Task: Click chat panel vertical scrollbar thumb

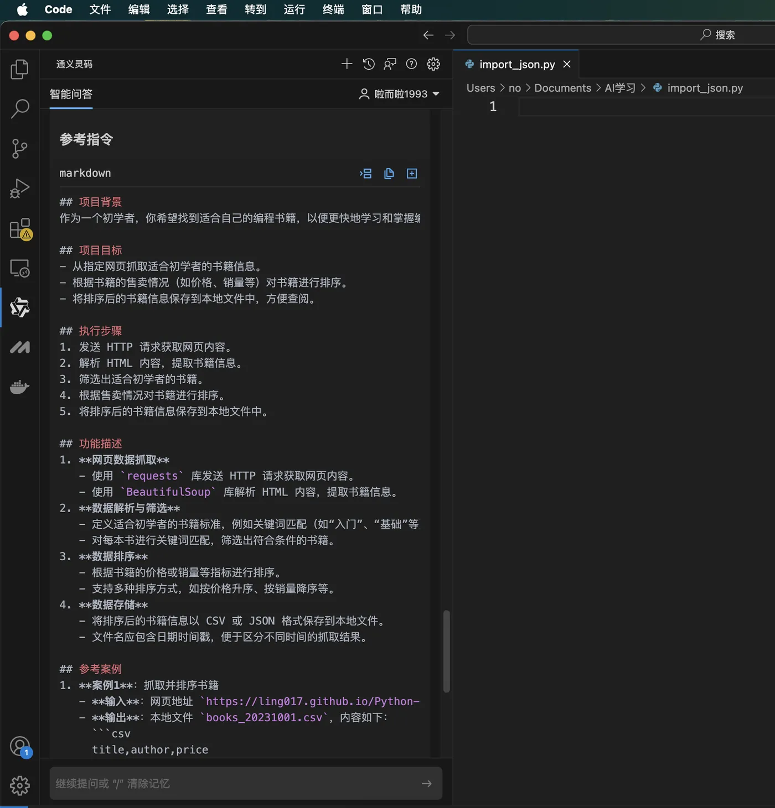Action: (x=446, y=651)
